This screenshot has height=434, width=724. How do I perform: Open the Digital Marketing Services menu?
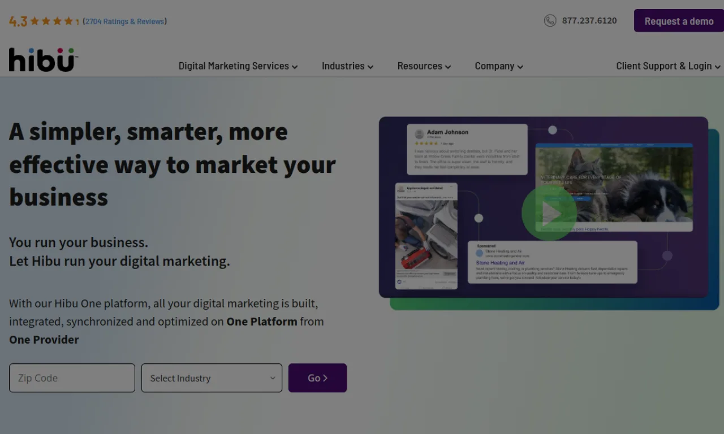click(x=238, y=66)
